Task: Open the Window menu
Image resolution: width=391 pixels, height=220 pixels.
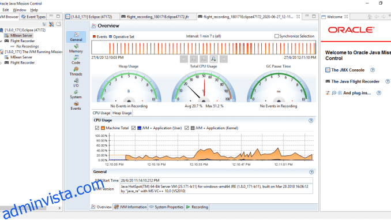Action: (20, 10)
